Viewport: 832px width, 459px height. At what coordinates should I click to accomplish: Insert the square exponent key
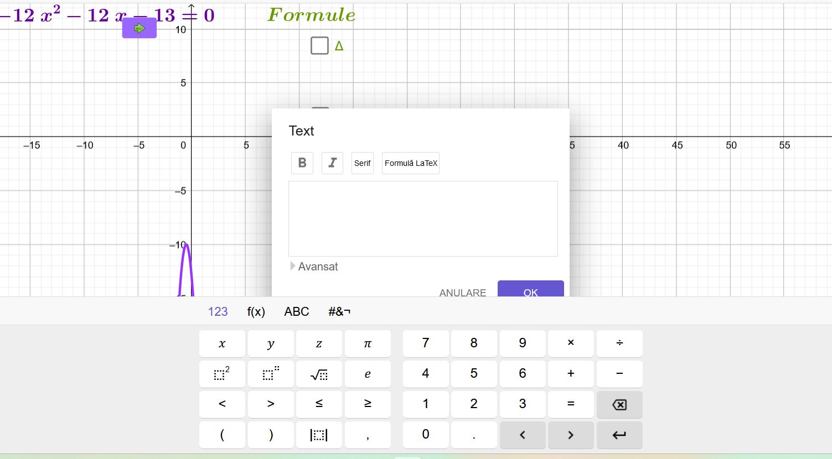click(x=222, y=374)
